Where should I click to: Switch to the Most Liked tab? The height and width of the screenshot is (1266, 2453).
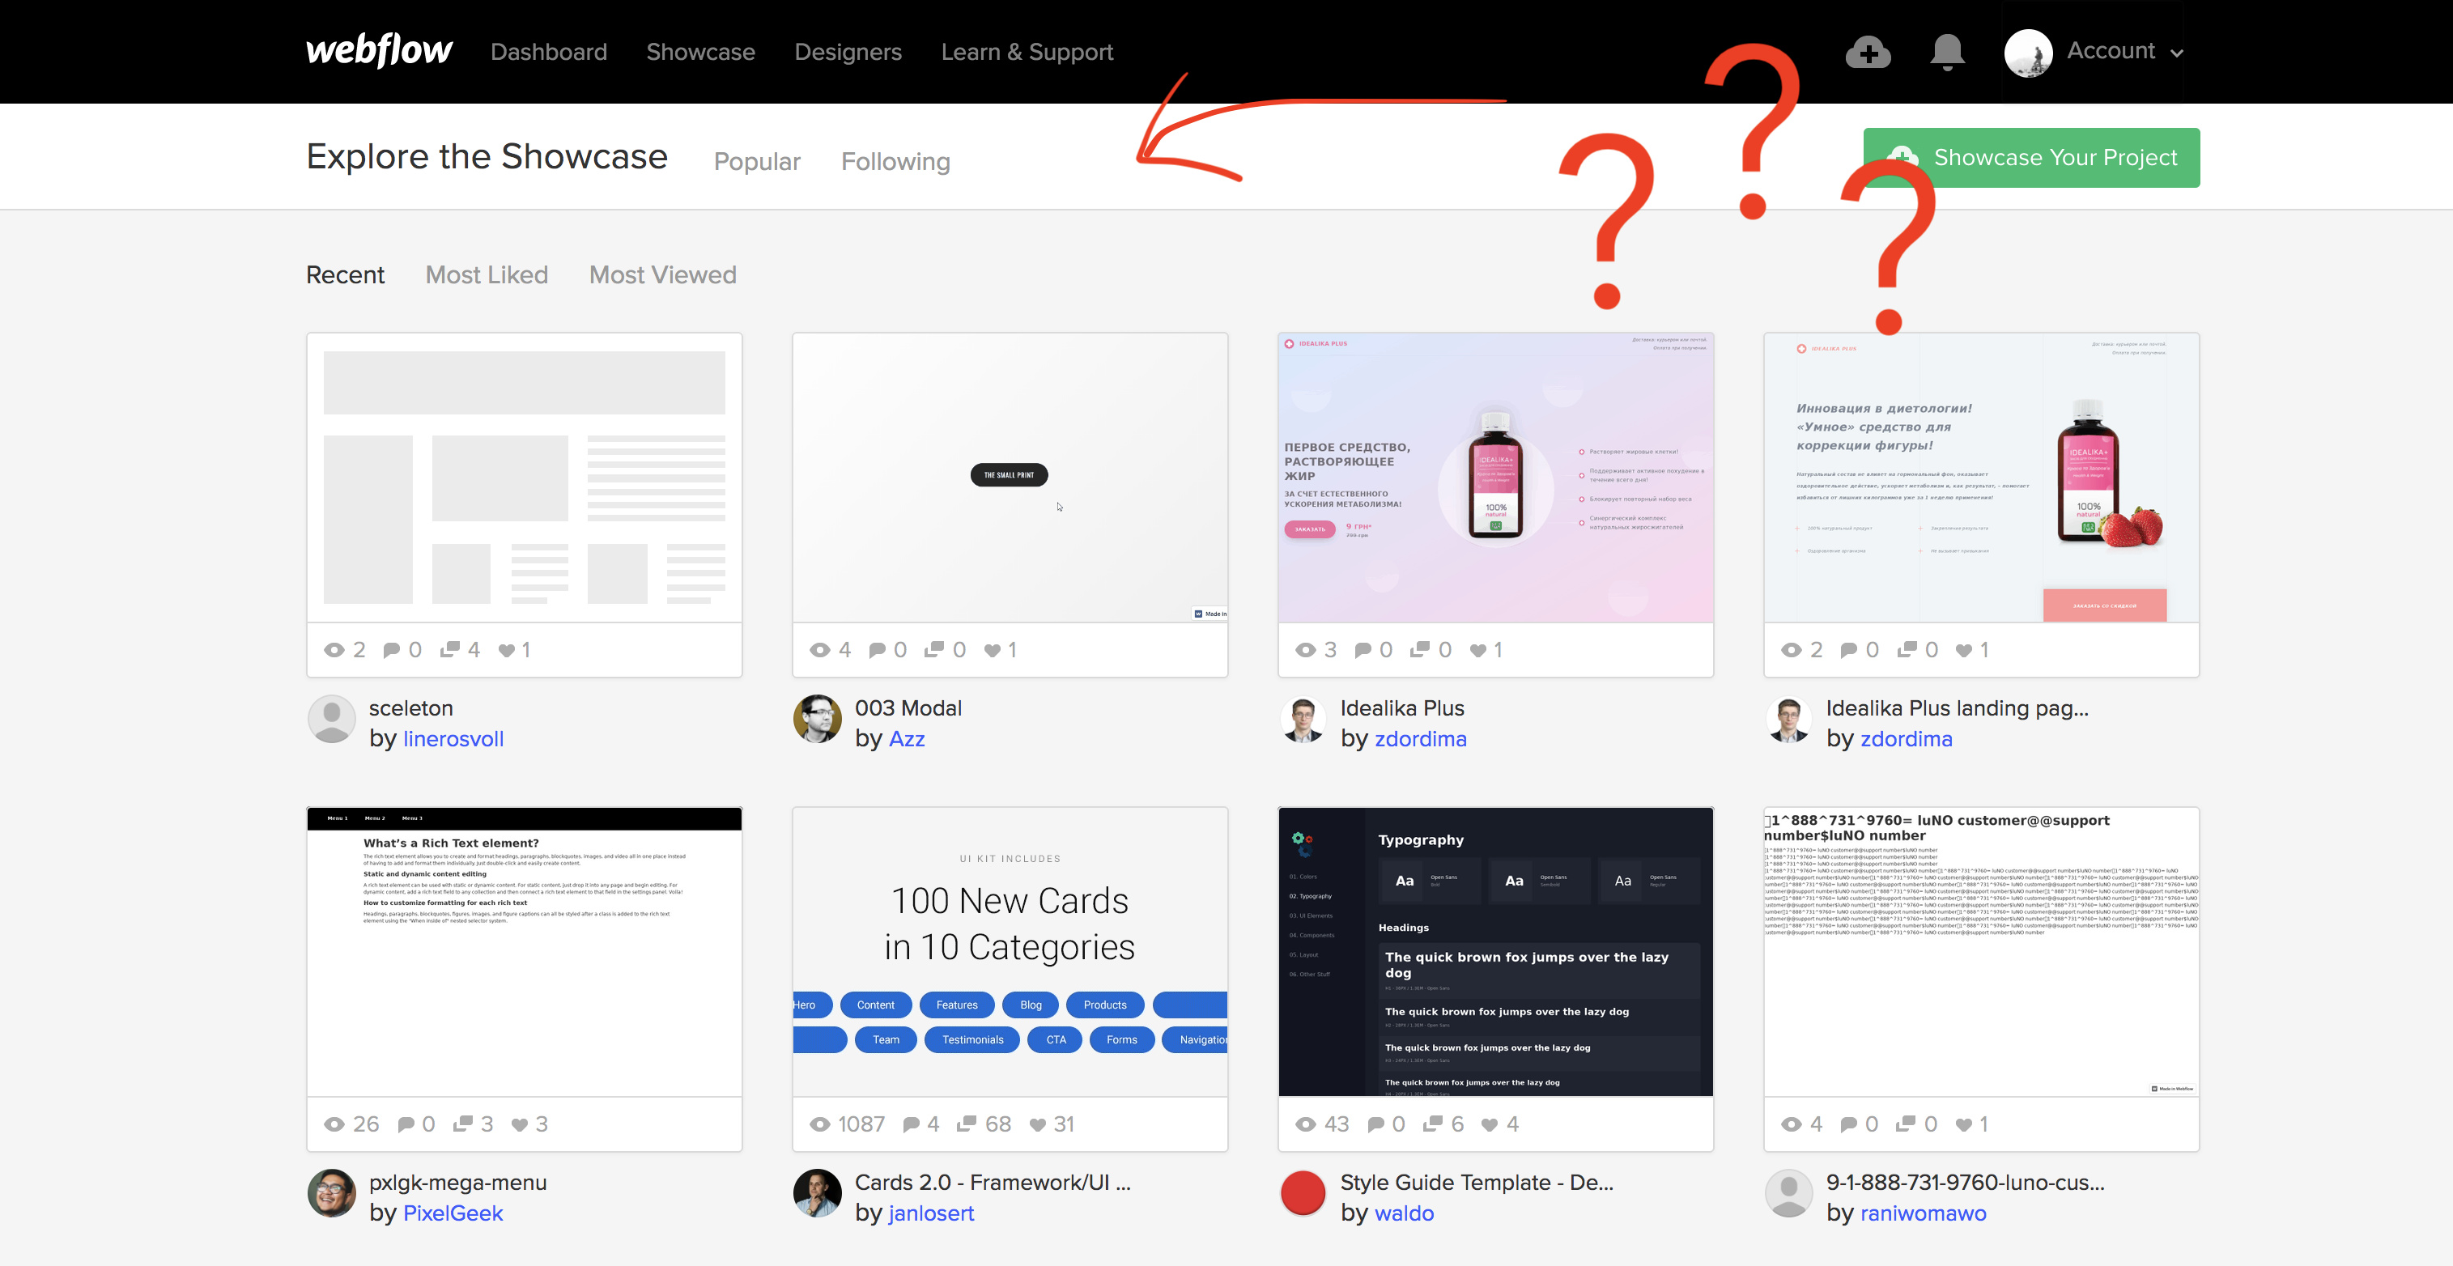tap(487, 275)
